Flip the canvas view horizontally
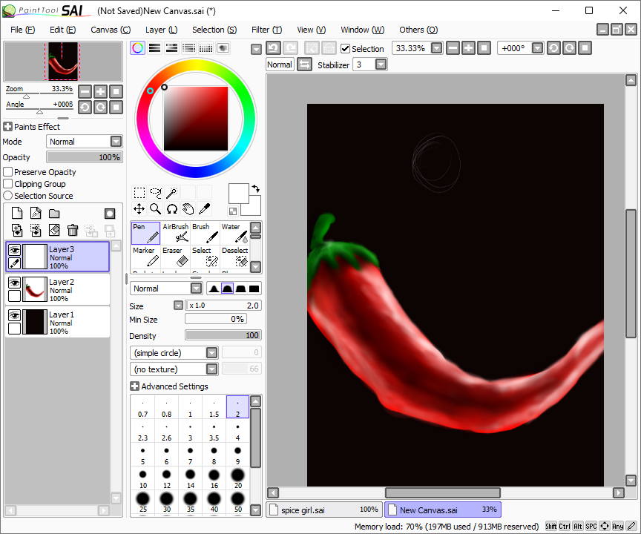 [305, 65]
